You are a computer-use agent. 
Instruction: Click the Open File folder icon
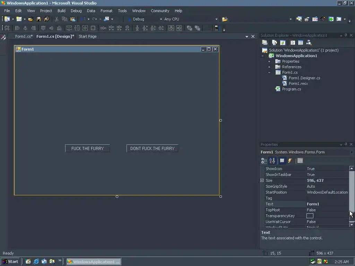click(31, 19)
